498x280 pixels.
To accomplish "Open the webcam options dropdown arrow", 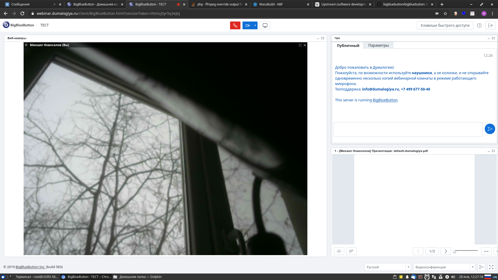I will pyautogui.click(x=255, y=25).
